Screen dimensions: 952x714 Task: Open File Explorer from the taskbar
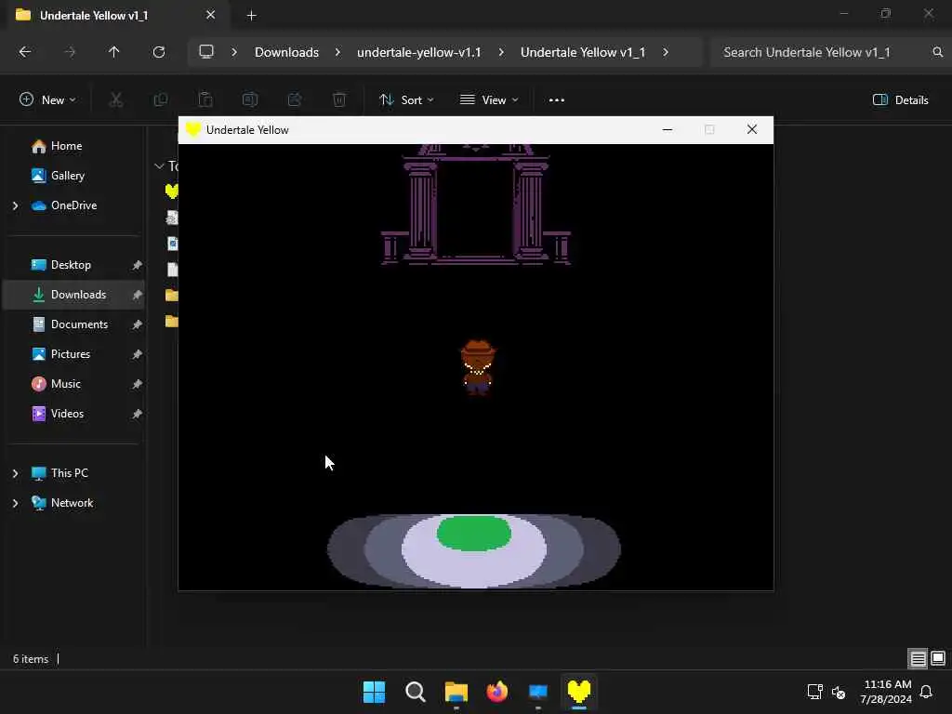click(x=456, y=692)
